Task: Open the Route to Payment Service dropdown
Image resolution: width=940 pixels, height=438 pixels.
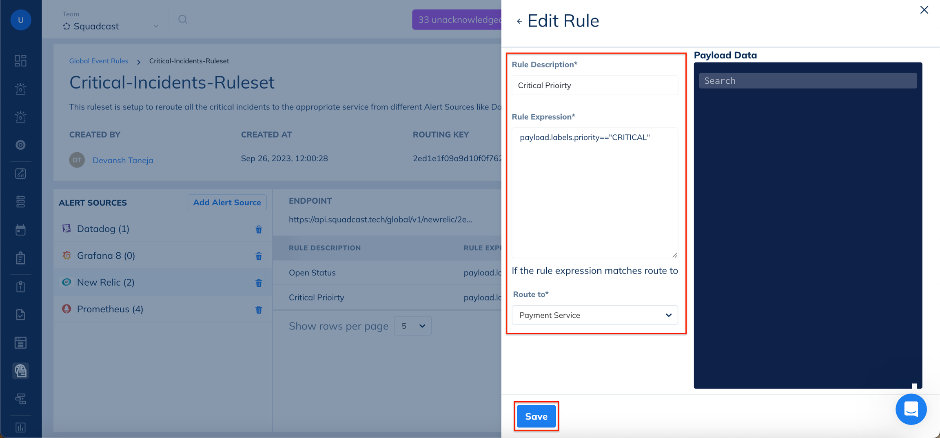Action: click(x=595, y=315)
